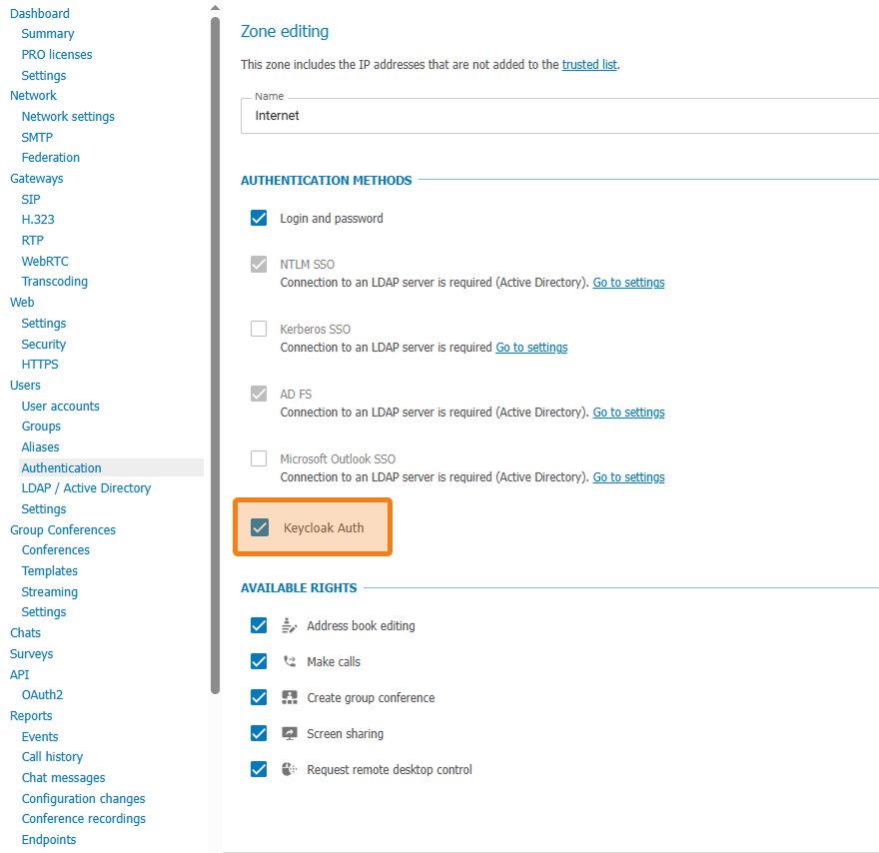Follow Go to settings under Kerberos SSO
The image size is (879, 853).
tap(531, 348)
